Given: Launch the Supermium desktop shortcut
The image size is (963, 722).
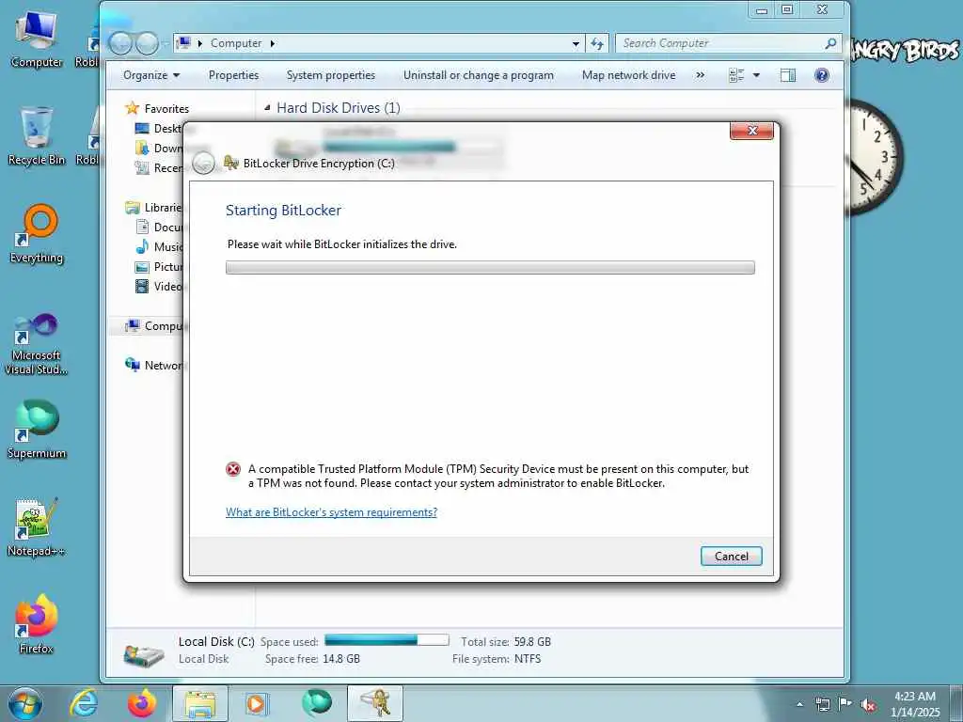Looking at the screenshot, I should (x=37, y=429).
